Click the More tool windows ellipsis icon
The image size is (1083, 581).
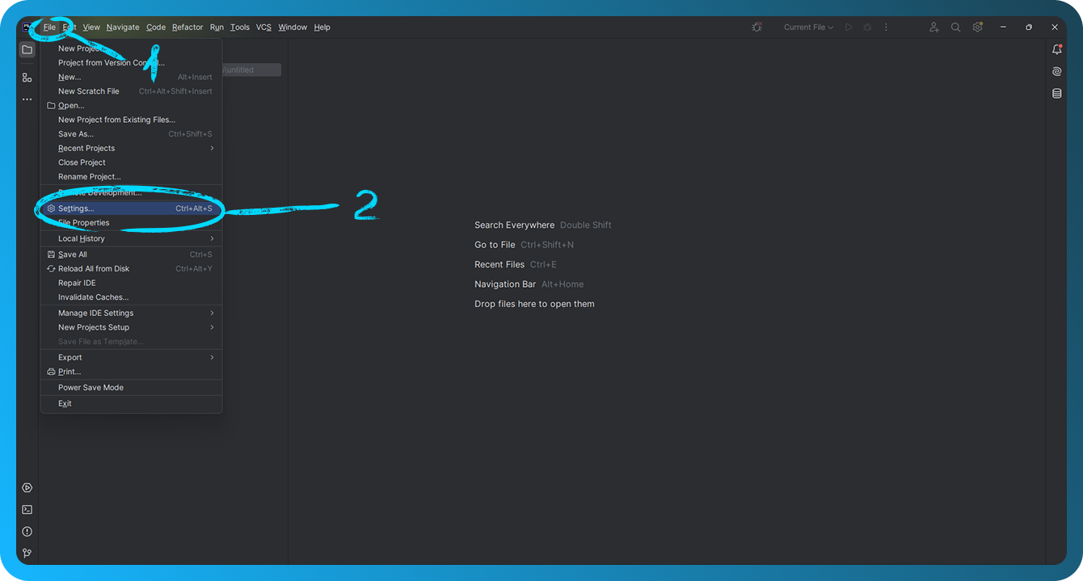coord(27,99)
